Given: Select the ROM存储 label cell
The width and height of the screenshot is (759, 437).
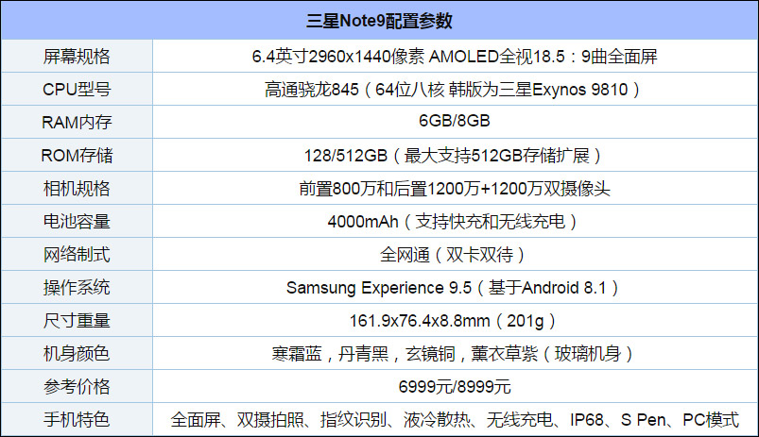Looking at the screenshot, I should point(77,155).
